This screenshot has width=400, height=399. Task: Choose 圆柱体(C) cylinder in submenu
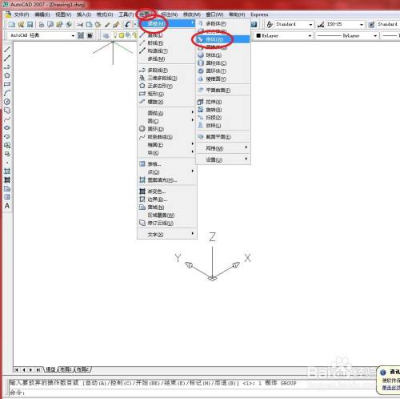(223, 63)
